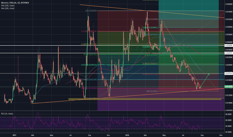The image size is (233, 137).
Task: Click the Sep label before 2018 on time axis
Action: click(x=89, y=135)
